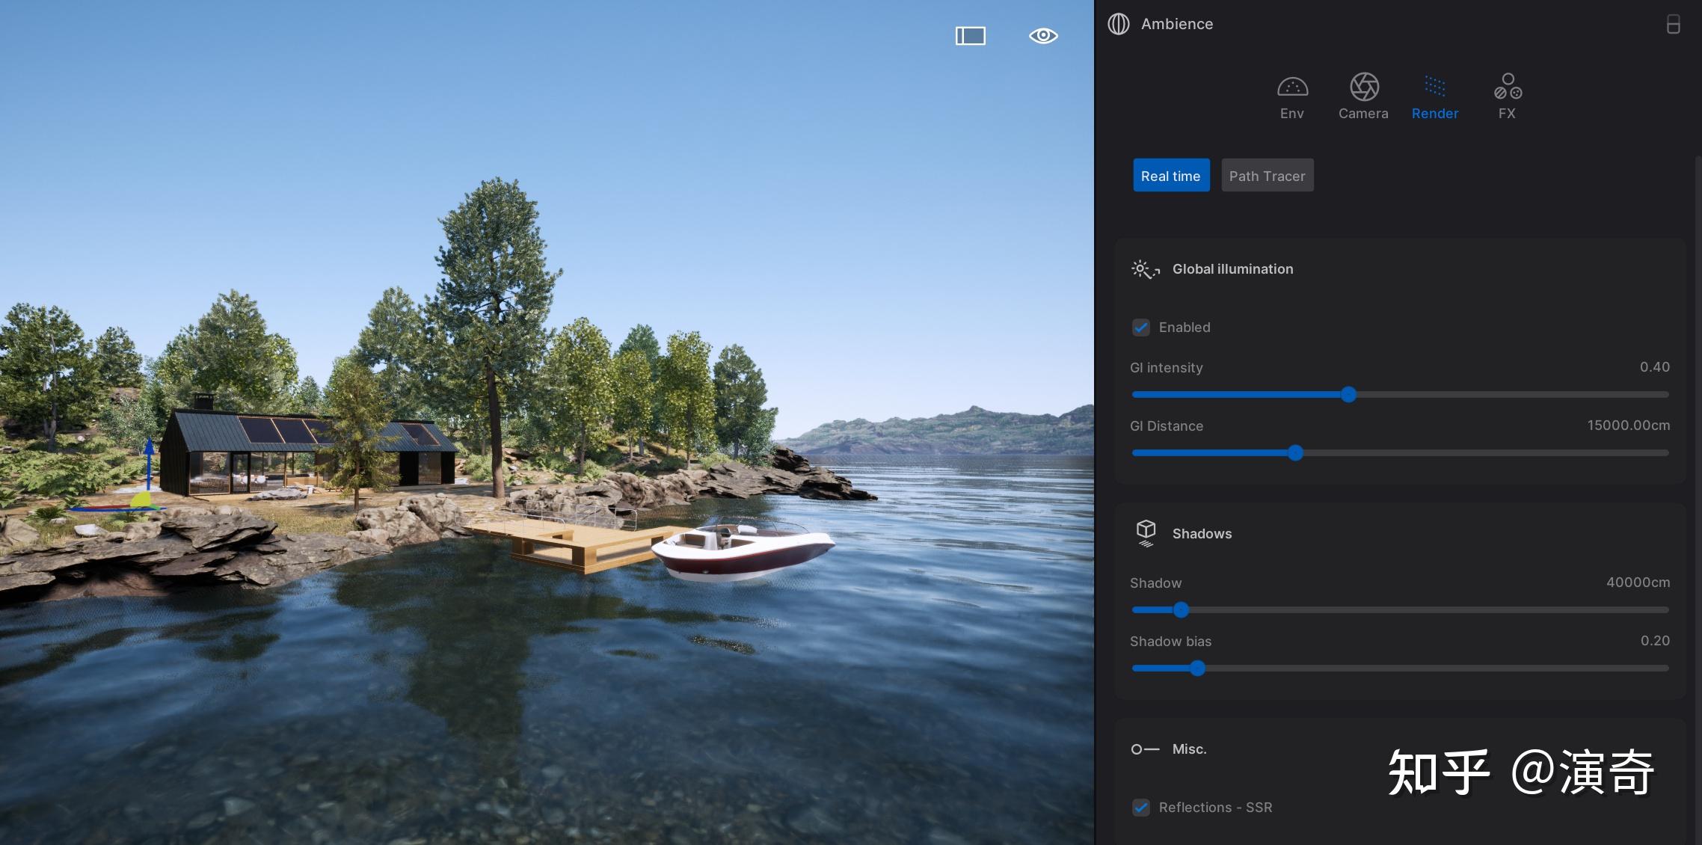Image resolution: width=1702 pixels, height=845 pixels.
Task: Collapse the Global illumination section header
Action: coord(1232,269)
